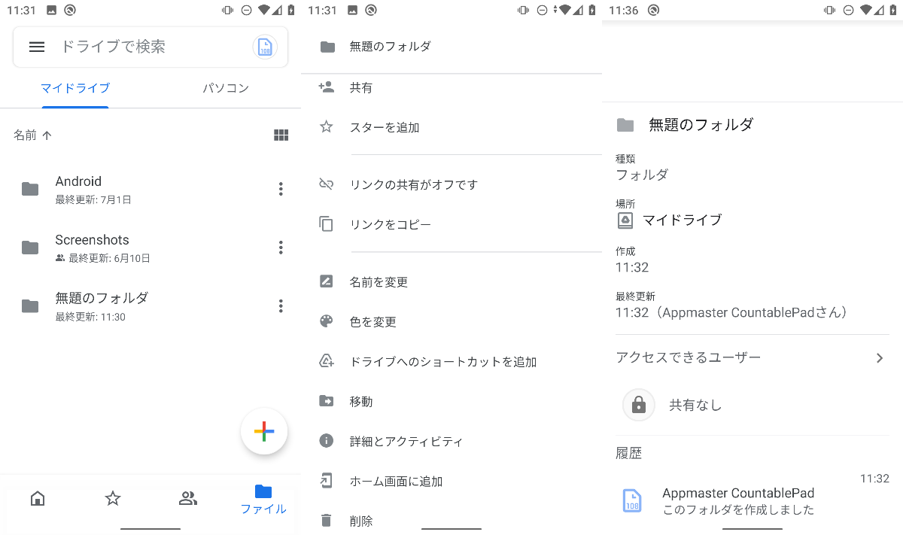Expand アクセスできるユーザー details
The image size is (903, 535).
tap(752, 357)
